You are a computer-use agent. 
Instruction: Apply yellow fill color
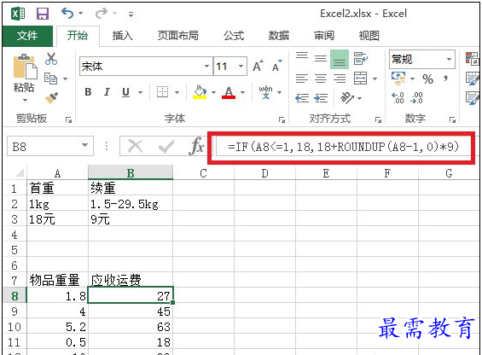click(x=200, y=91)
